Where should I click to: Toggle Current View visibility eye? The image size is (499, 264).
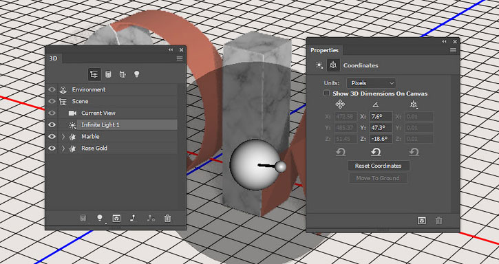pyautogui.click(x=52, y=113)
